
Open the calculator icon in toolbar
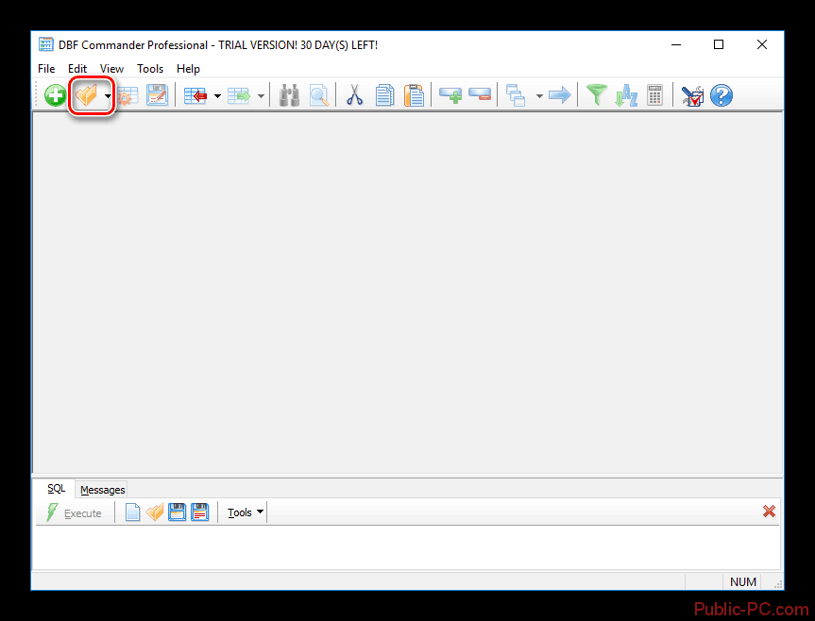click(x=654, y=95)
